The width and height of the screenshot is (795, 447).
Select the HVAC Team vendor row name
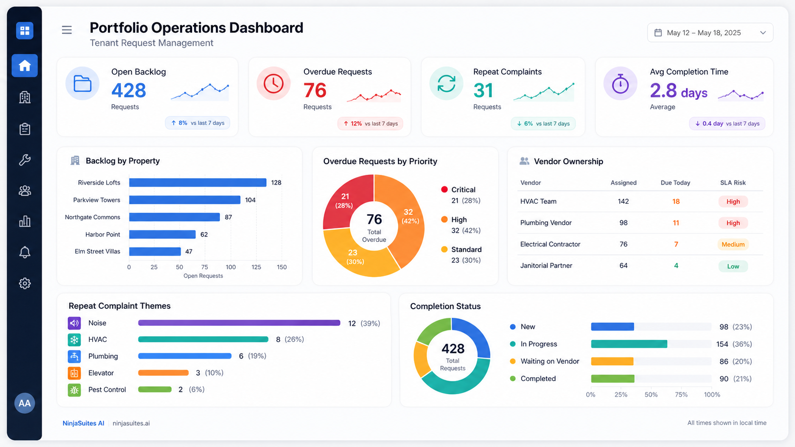[x=538, y=201]
